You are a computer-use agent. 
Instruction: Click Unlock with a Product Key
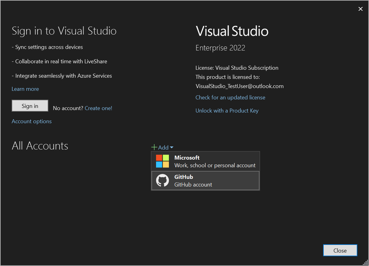(227, 110)
